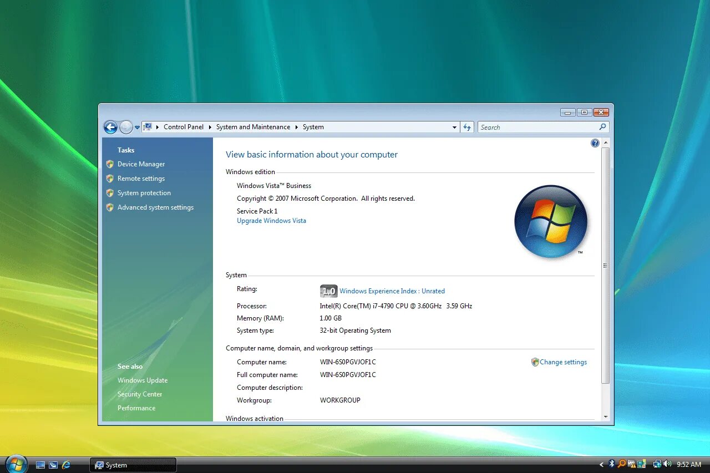Click Service Pack 1 text
The height and width of the screenshot is (473, 710).
(x=257, y=211)
